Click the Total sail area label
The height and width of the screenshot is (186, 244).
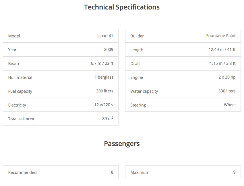[x=21, y=119]
